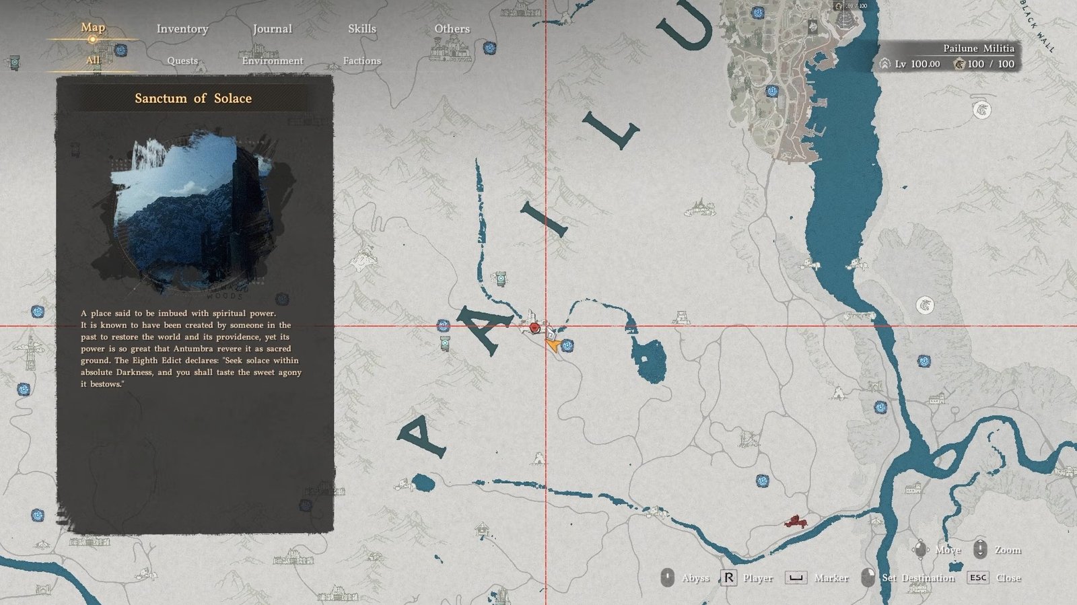Click the level chevron icon beside Lv 100.00
This screenshot has height=605, width=1077.
[x=884, y=64]
